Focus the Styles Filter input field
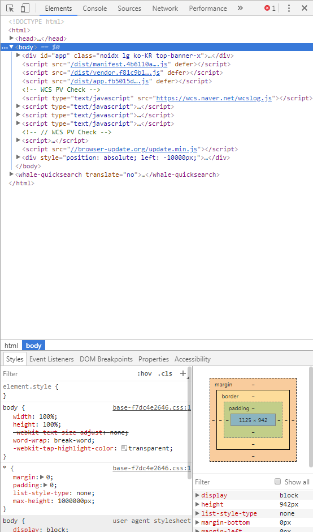 [68, 373]
